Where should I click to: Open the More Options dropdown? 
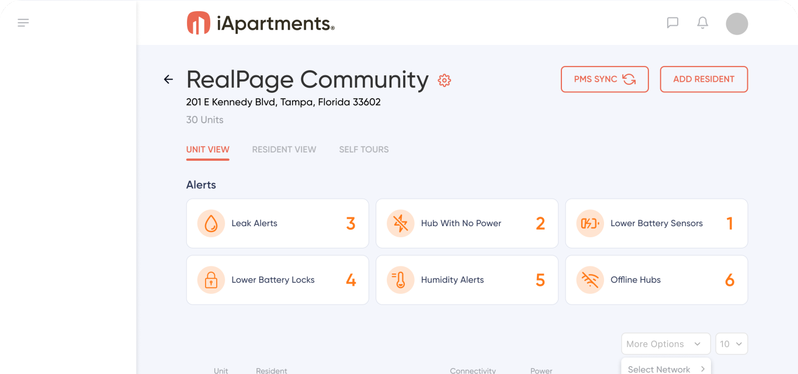pos(666,344)
